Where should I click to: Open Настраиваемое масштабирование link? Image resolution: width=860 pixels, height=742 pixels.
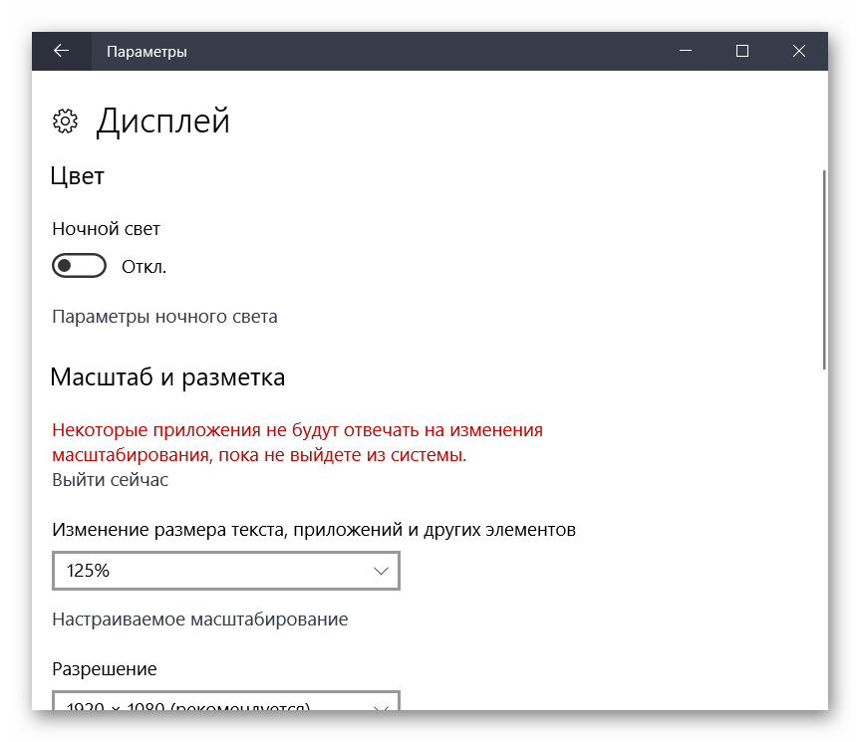(199, 619)
